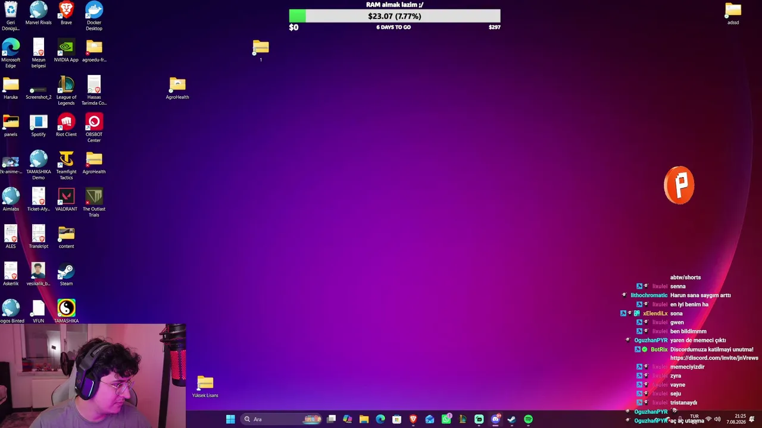Open the OBSBOT Center shortcut
Viewport: 762px width, 428px height.
(94, 128)
